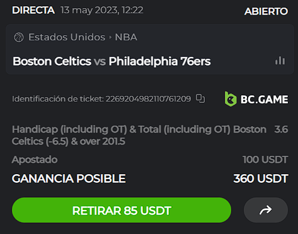Cash out with Retirar 85 USDT
This screenshot has height=234, width=298.
(122, 210)
